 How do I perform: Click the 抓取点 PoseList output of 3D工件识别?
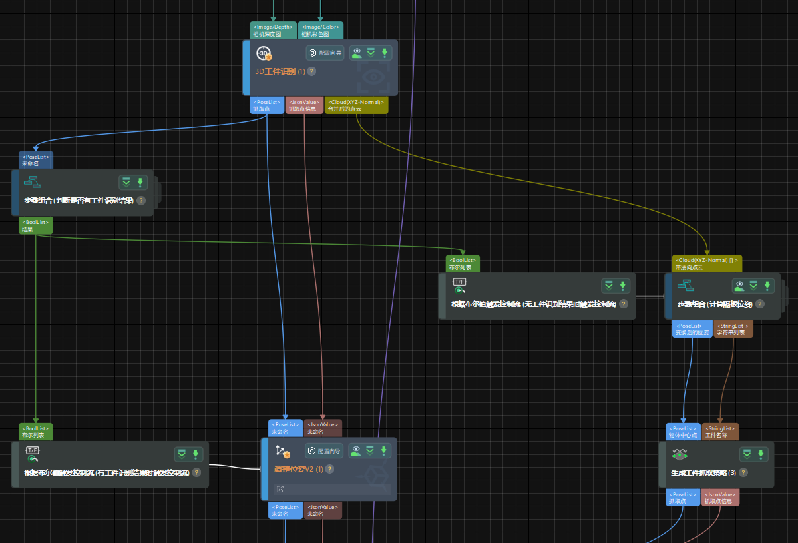[267, 105]
